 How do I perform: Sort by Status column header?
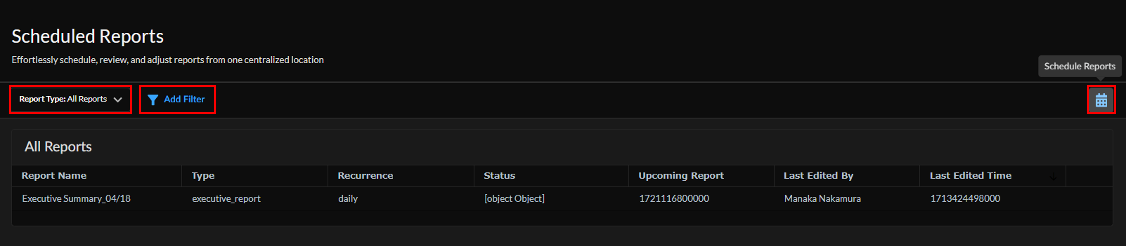pyautogui.click(x=499, y=175)
